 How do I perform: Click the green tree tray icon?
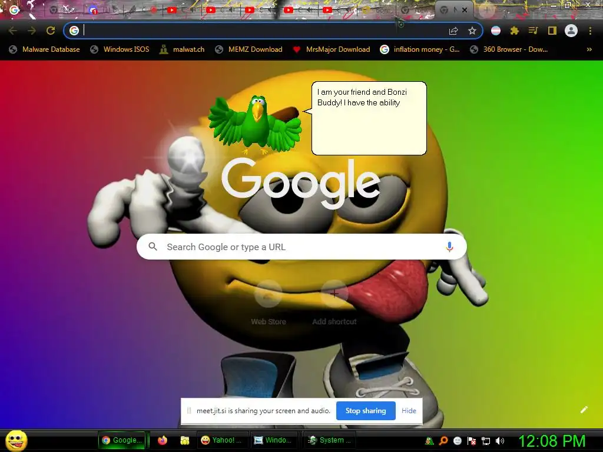tap(429, 441)
